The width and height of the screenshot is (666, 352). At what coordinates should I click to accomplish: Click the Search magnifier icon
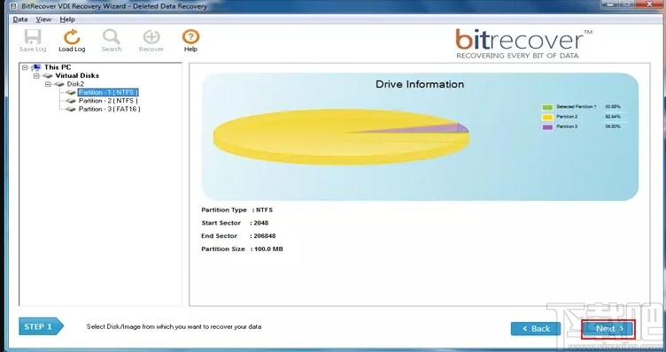112,37
